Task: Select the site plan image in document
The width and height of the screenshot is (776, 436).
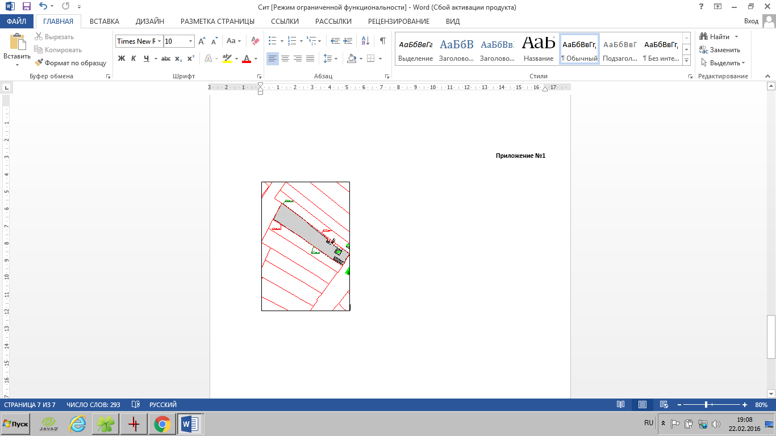Action: [x=306, y=246]
